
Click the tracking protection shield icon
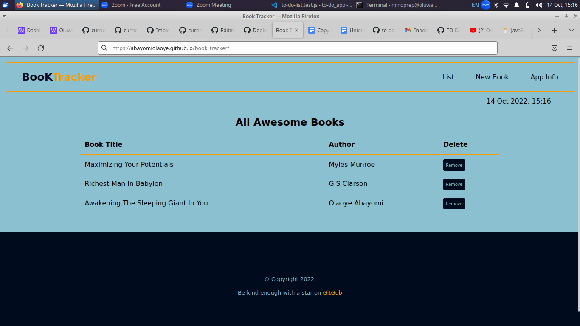pos(555,48)
